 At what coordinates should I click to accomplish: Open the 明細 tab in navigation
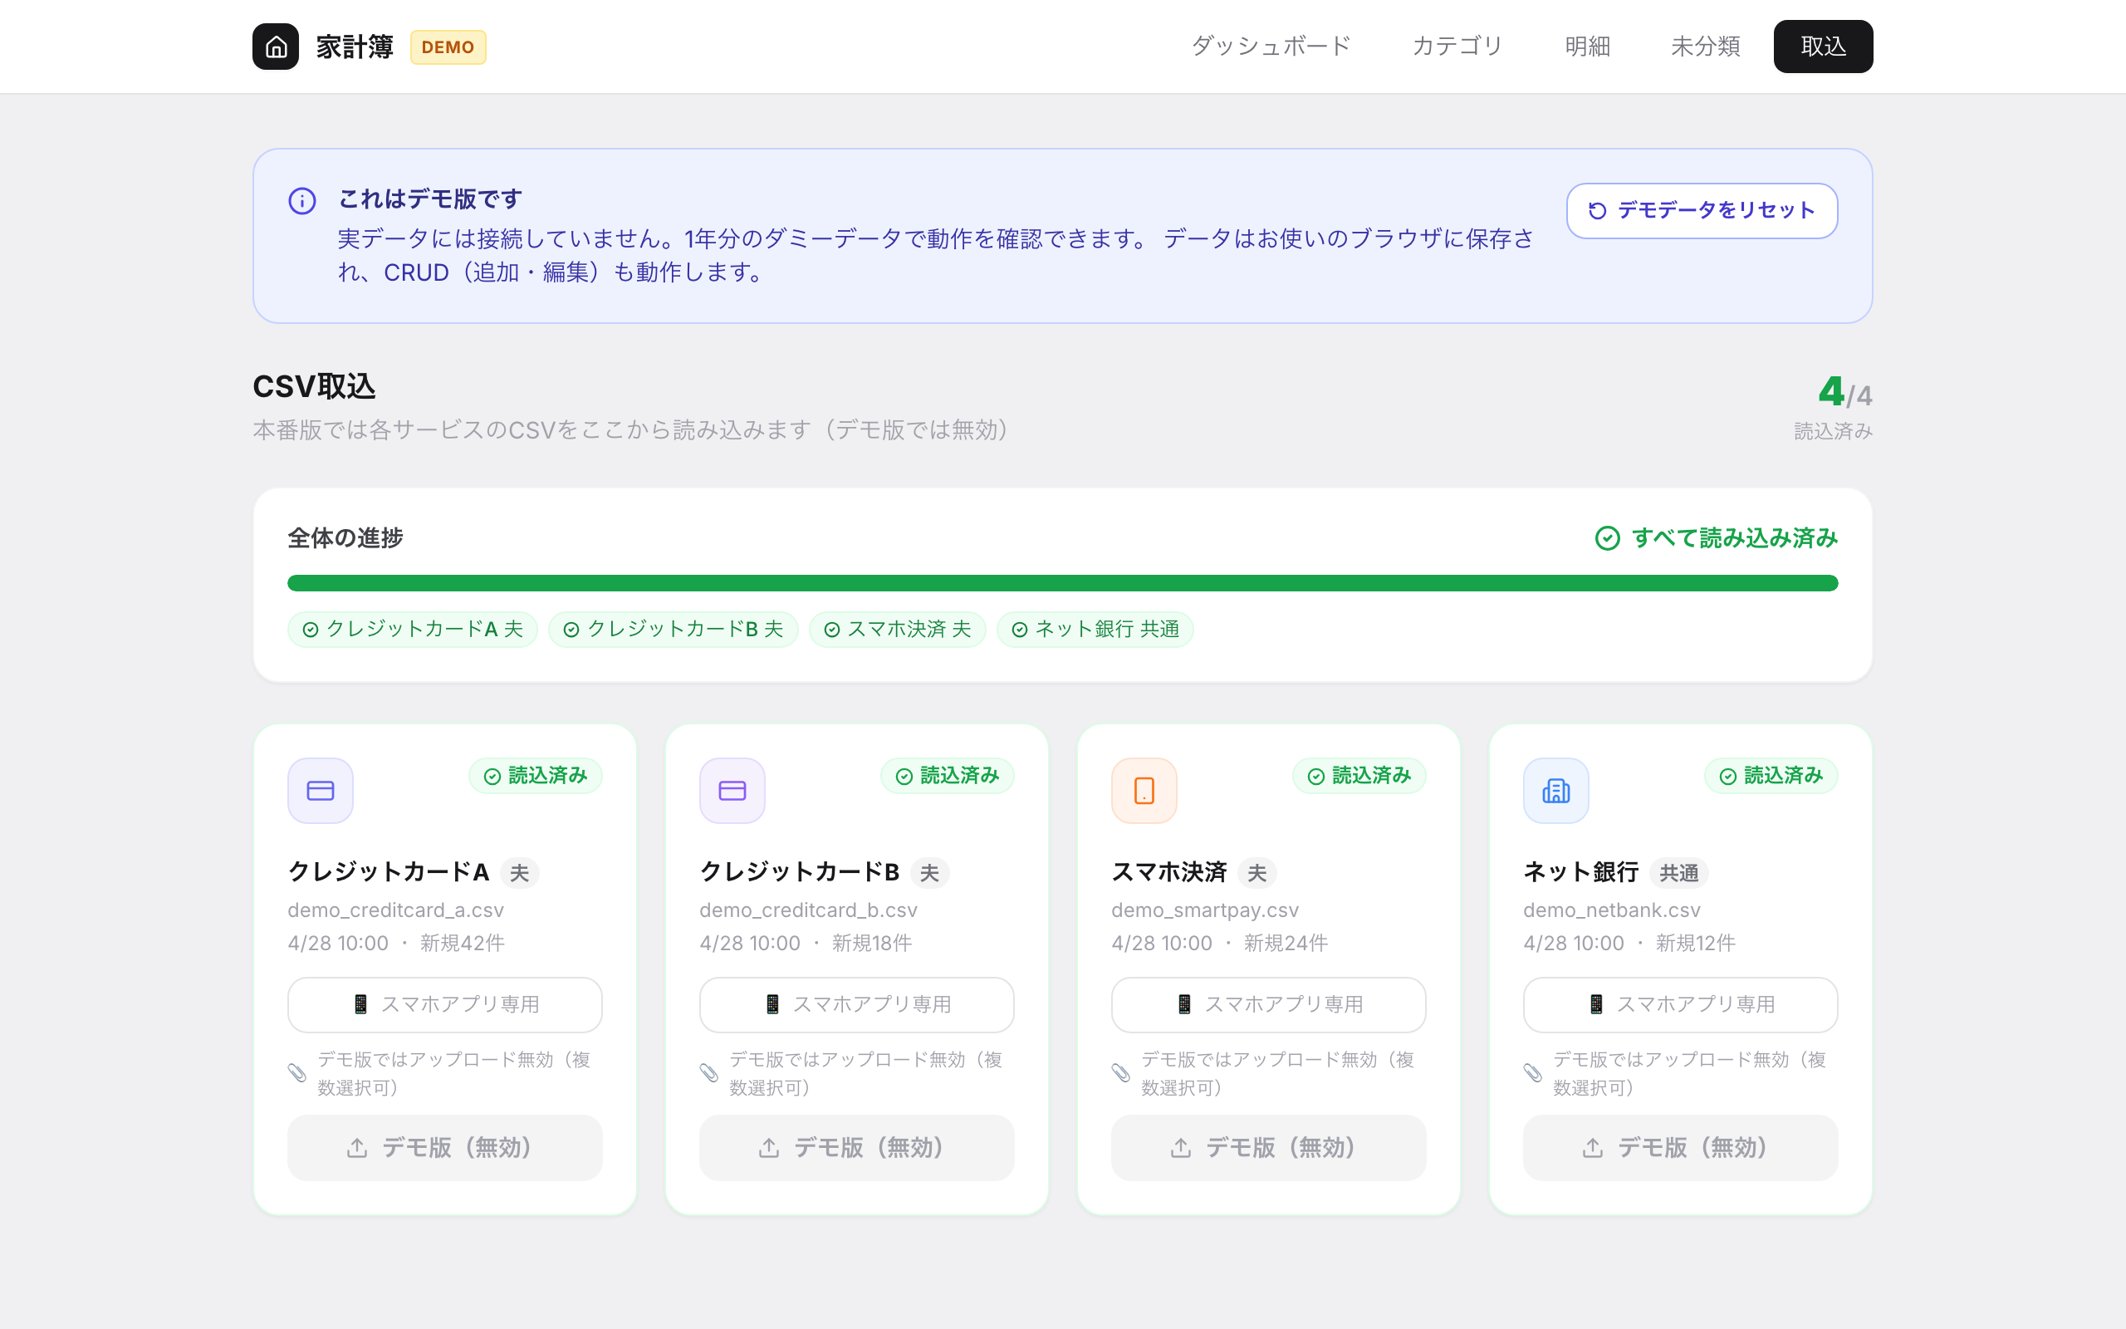(x=1588, y=47)
